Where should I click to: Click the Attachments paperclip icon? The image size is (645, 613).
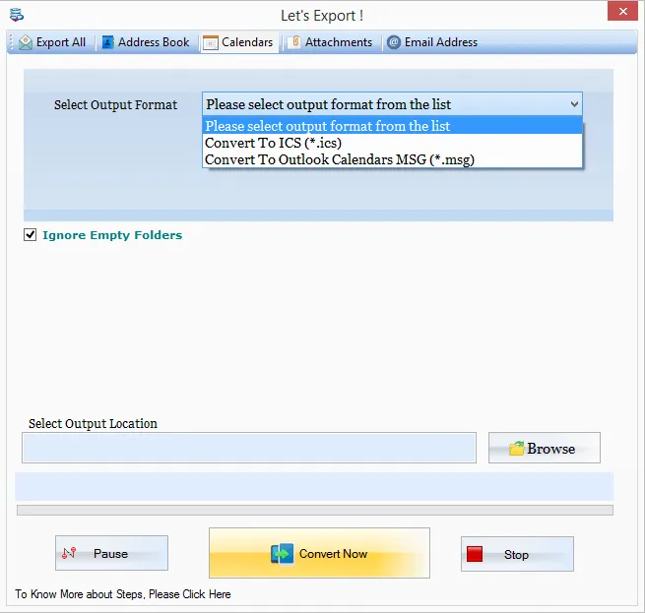click(x=295, y=42)
